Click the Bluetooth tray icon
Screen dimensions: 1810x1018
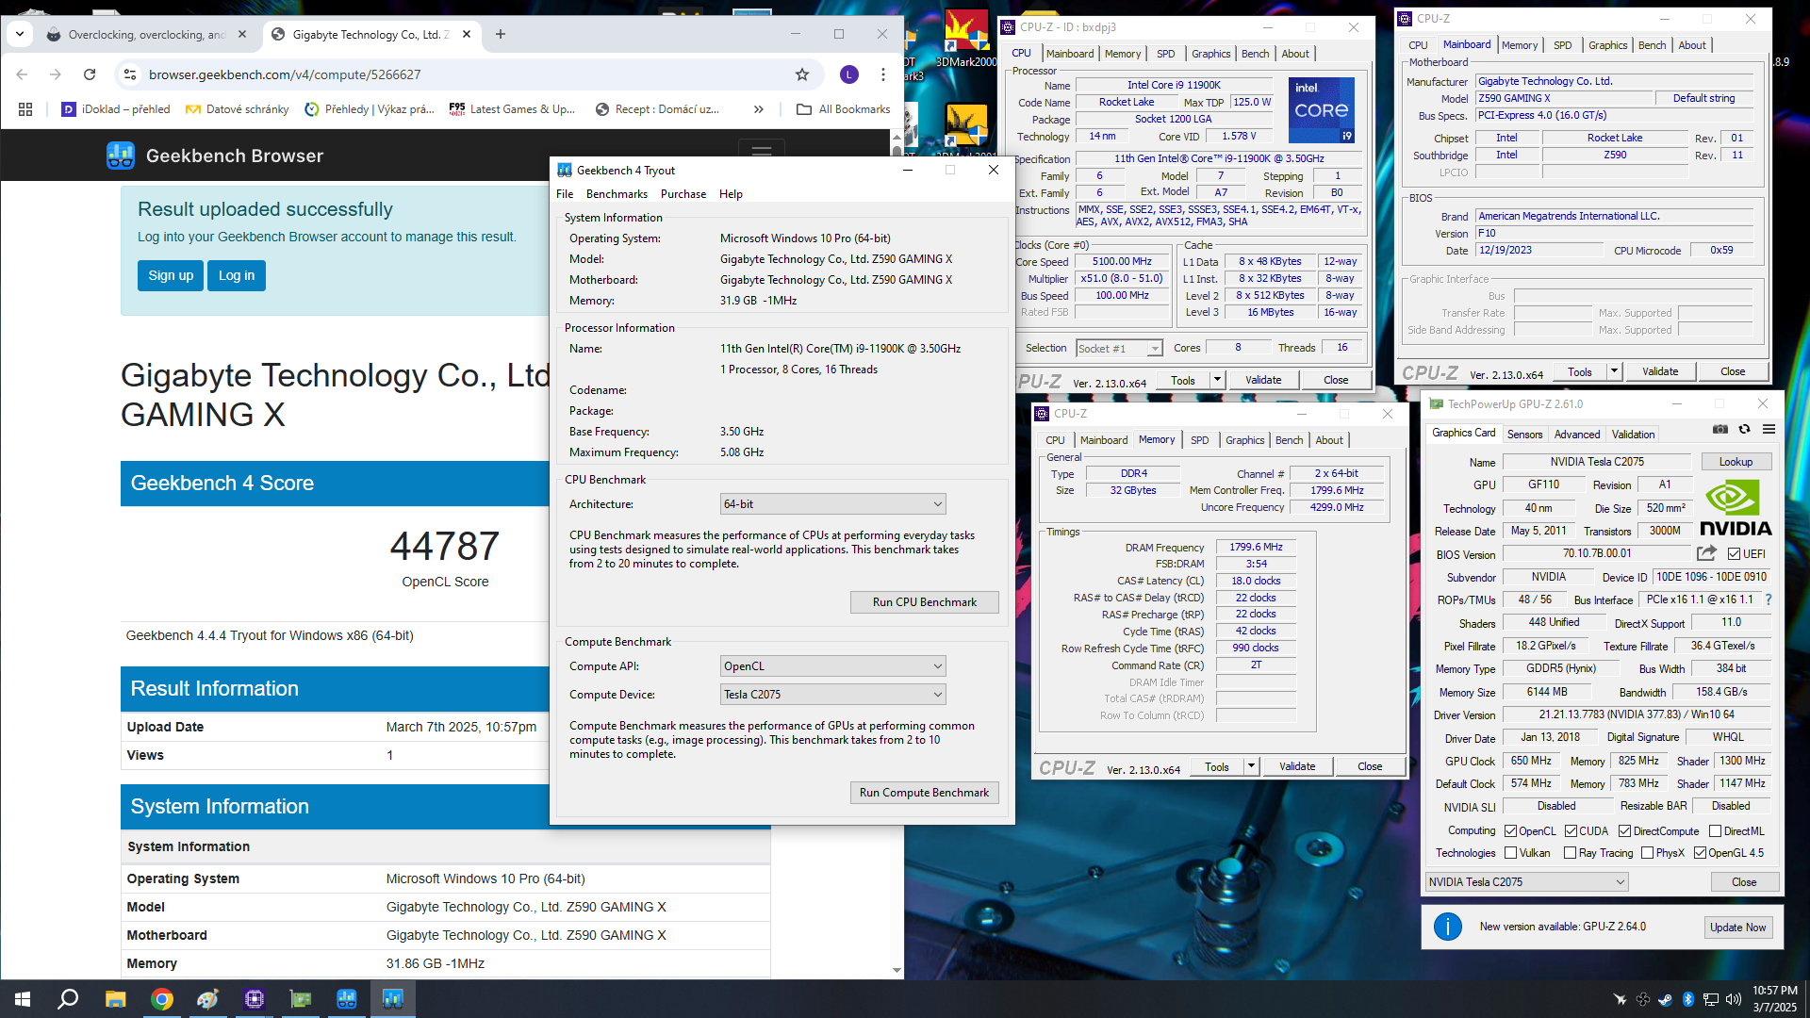pyautogui.click(x=1687, y=999)
